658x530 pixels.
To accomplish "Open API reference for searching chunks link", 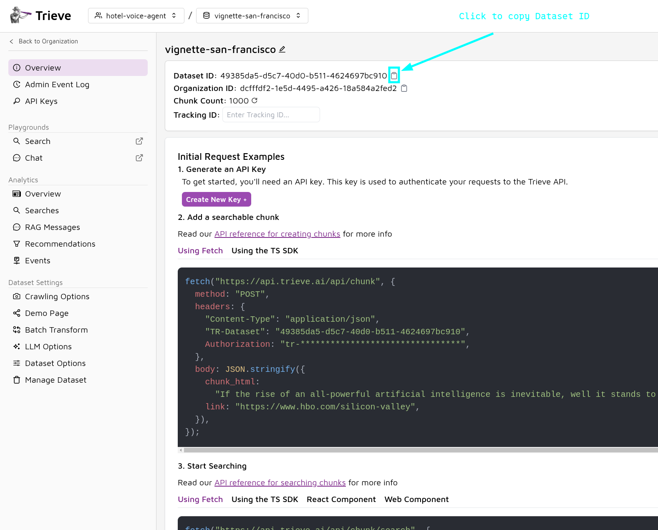I will 280,482.
